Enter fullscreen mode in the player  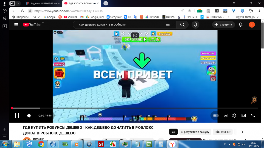pos(253,115)
